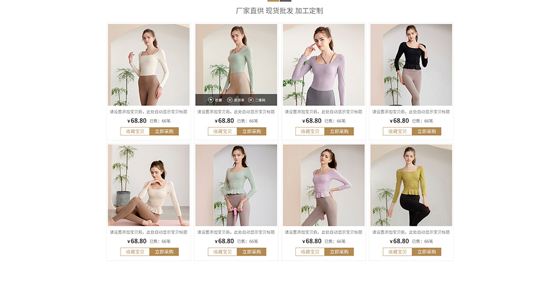This screenshot has height=285, width=560.
Task: Click 收藏宝贝 under the seated model product
Action: click(x=135, y=252)
